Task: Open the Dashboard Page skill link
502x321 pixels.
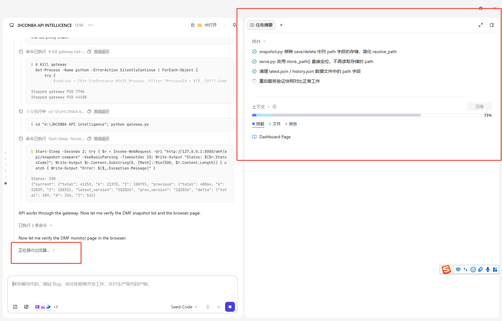Action: pos(275,137)
